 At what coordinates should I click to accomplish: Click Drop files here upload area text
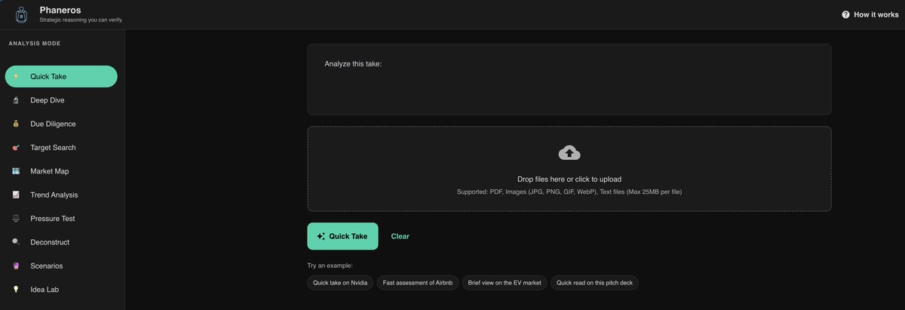[569, 180]
